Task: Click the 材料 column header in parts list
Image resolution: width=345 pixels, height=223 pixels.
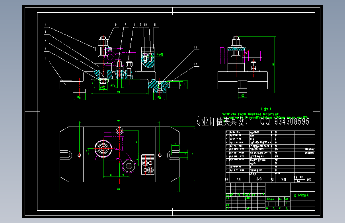Action: [284, 179]
